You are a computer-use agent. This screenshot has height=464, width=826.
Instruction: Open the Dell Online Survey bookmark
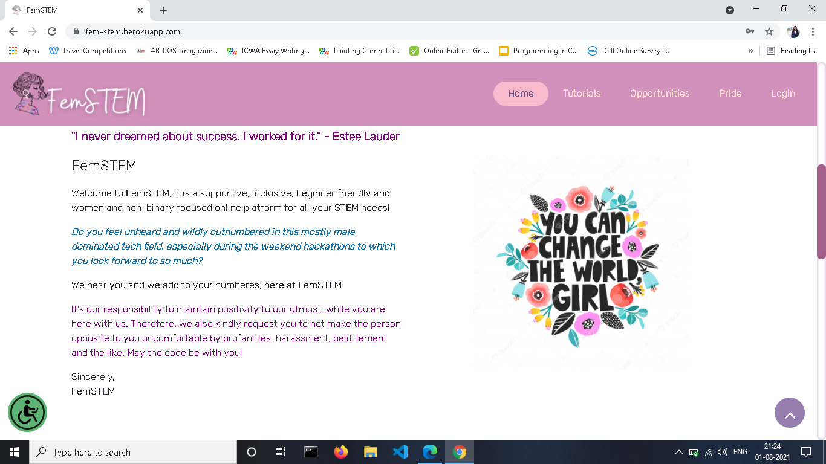[629, 51]
